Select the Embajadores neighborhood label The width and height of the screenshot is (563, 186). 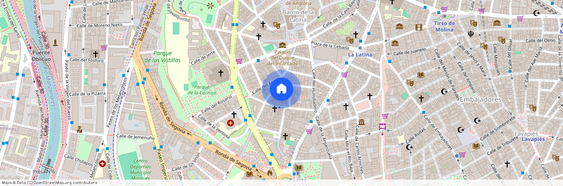tap(480, 100)
